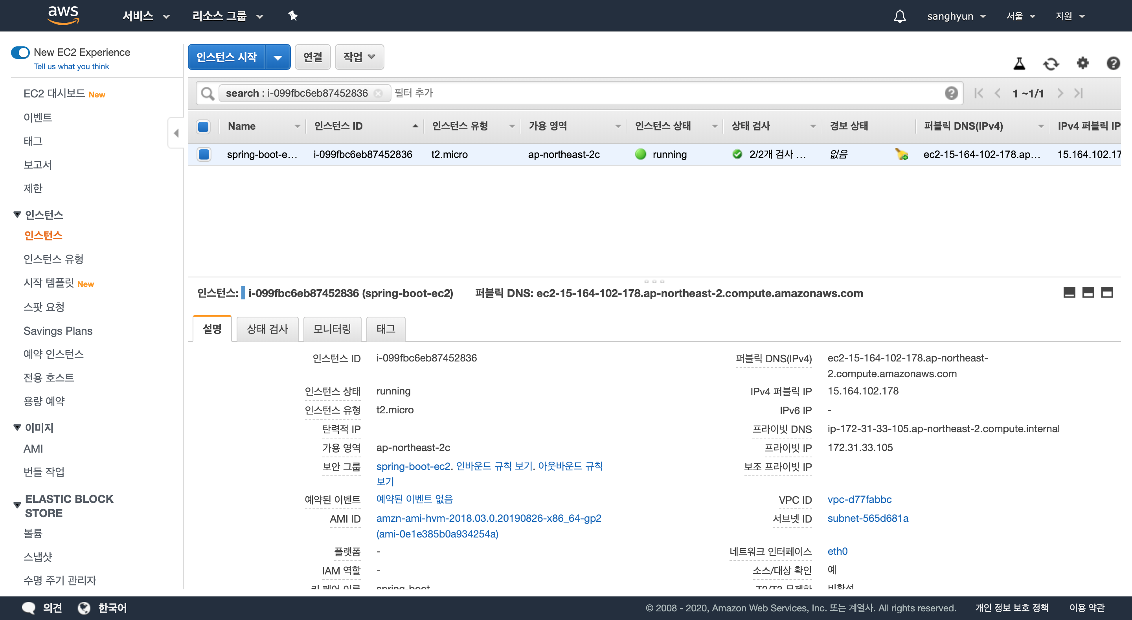This screenshot has width=1132, height=620.
Task: Toggle New EC2 Experience switch
Action: click(20, 52)
